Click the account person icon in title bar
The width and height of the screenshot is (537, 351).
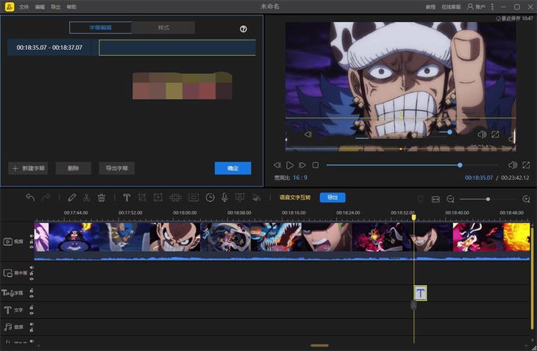[x=470, y=7]
